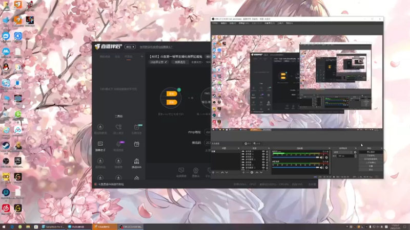The image size is (410, 230).
Task: Open the gift box tool in the Douyu toolbox
Action: point(136,144)
